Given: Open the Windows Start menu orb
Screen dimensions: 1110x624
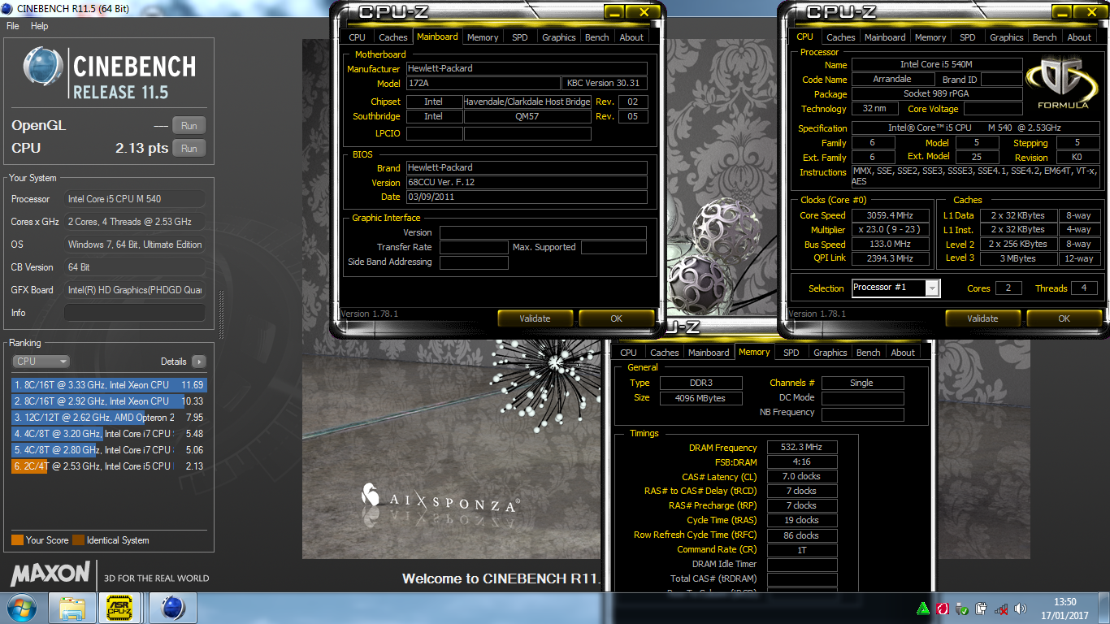Looking at the screenshot, I should coord(20,607).
